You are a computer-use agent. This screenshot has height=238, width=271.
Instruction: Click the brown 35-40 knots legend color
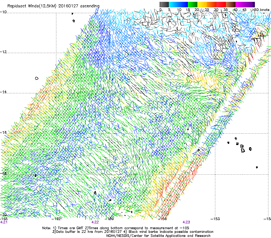[231, 4]
